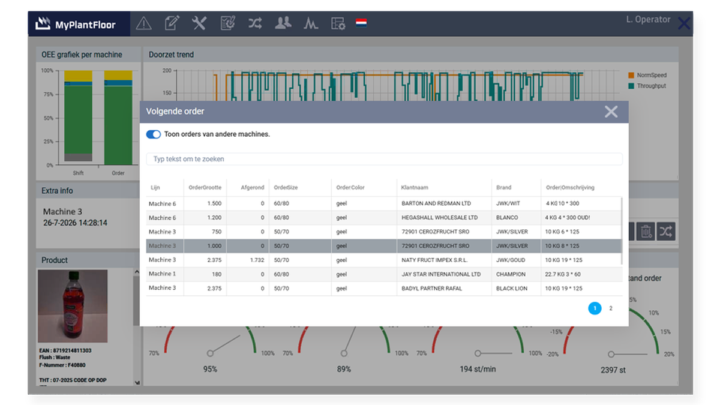Sort by Klantnaam column header
This screenshot has width=720, height=405.
tap(415, 188)
